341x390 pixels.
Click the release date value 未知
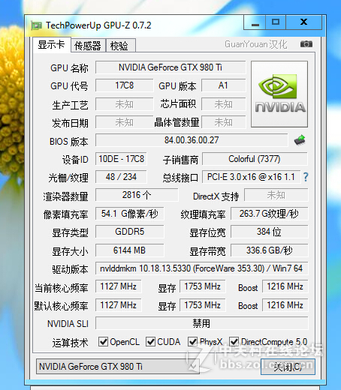(125, 122)
